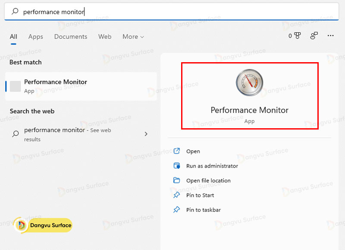The image size is (345, 250).
Task: Click the magnifier icon in search box
Action: [15, 12]
